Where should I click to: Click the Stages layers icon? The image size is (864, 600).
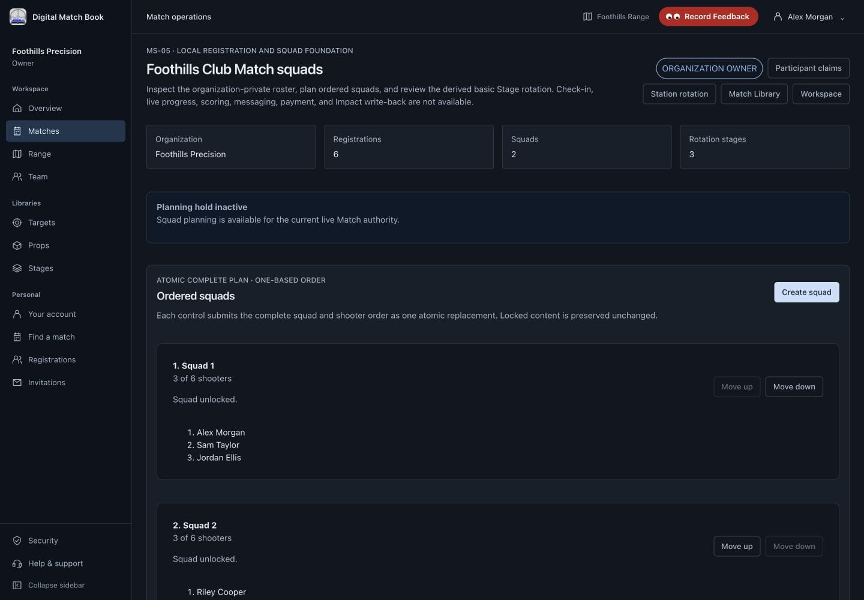click(17, 268)
